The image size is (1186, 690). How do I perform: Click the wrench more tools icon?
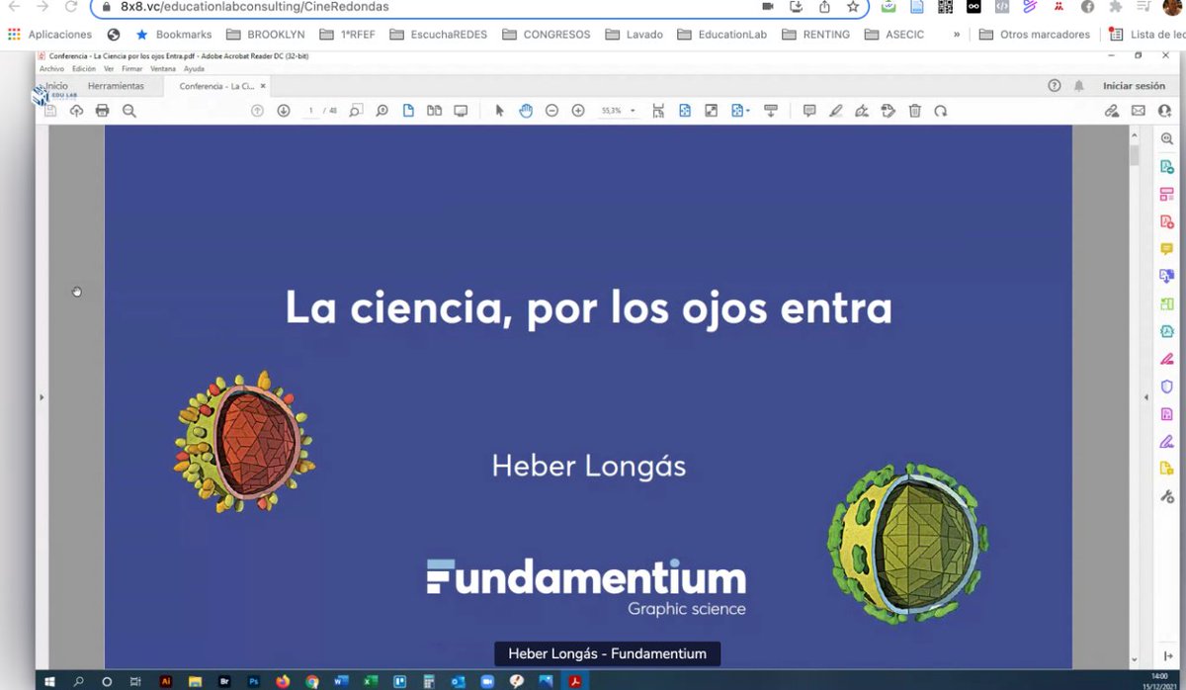pos(1167,496)
